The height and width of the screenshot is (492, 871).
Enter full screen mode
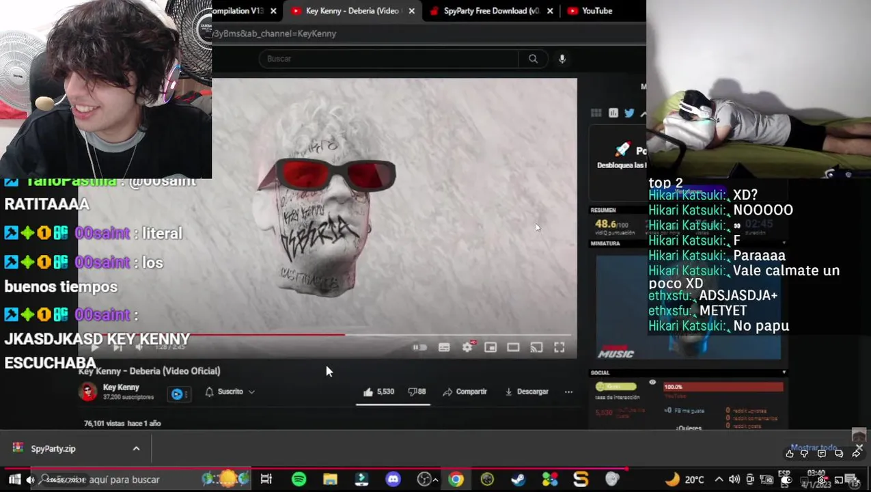[559, 347]
